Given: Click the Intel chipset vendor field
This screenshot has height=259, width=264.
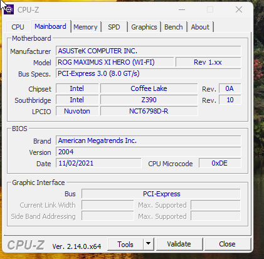Looking at the screenshot, I should pyautogui.click(x=77, y=88).
